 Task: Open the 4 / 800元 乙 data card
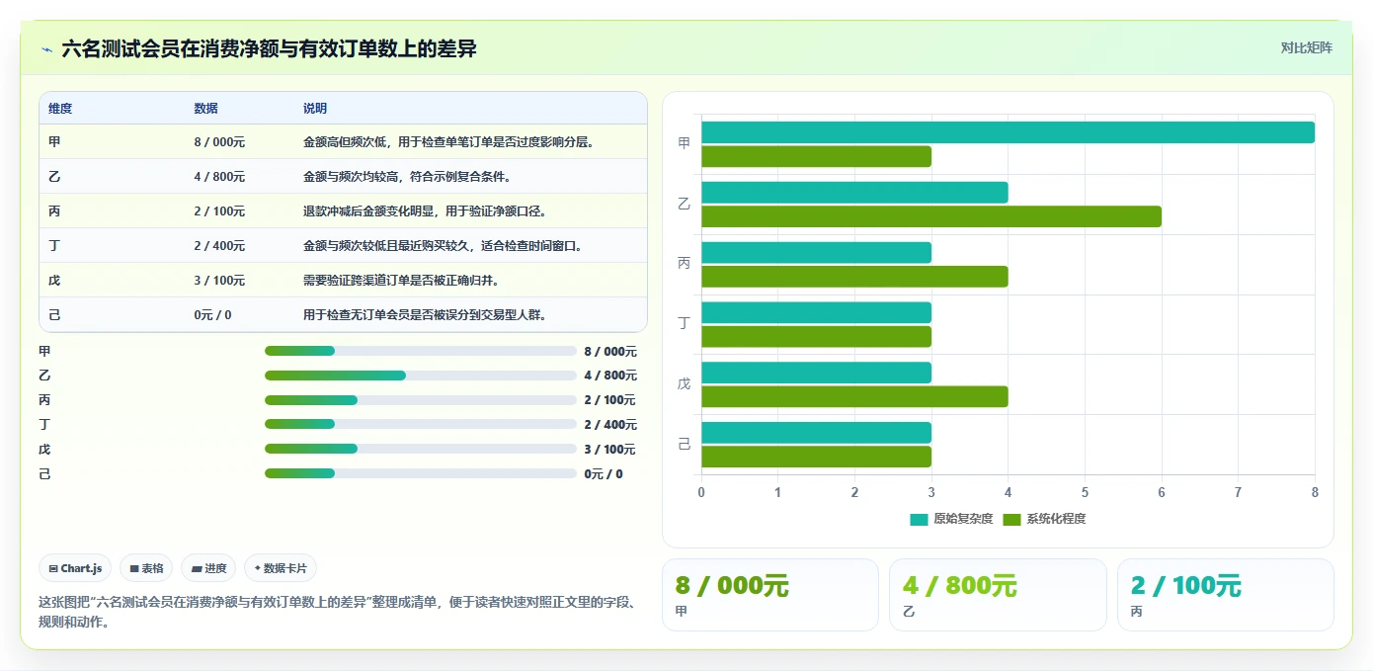[x=998, y=595]
